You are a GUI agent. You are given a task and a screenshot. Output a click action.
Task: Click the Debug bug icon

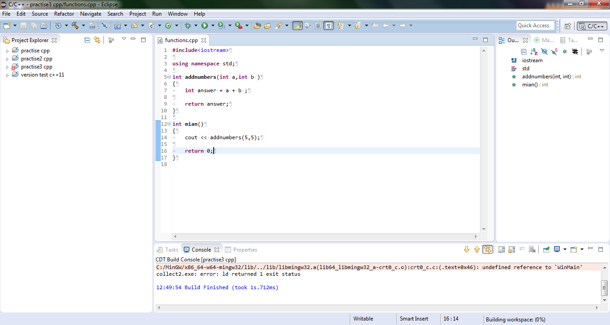click(x=188, y=26)
